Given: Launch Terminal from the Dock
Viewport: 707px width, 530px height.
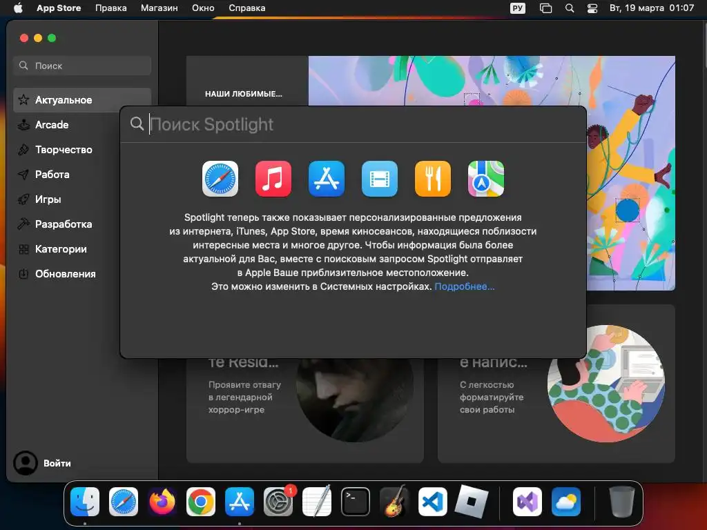Looking at the screenshot, I should (x=356, y=502).
